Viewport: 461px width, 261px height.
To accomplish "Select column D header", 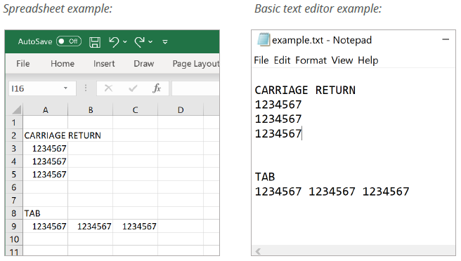I will pos(181,109).
